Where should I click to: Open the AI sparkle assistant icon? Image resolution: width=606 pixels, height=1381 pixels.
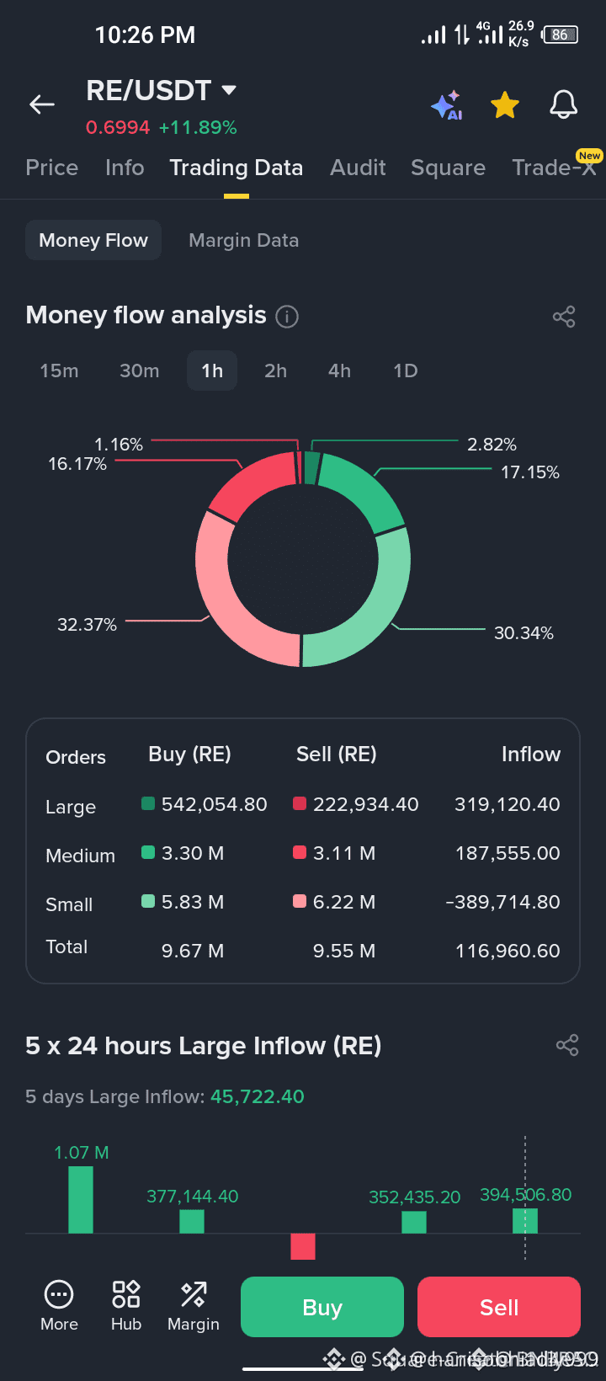[447, 105]
